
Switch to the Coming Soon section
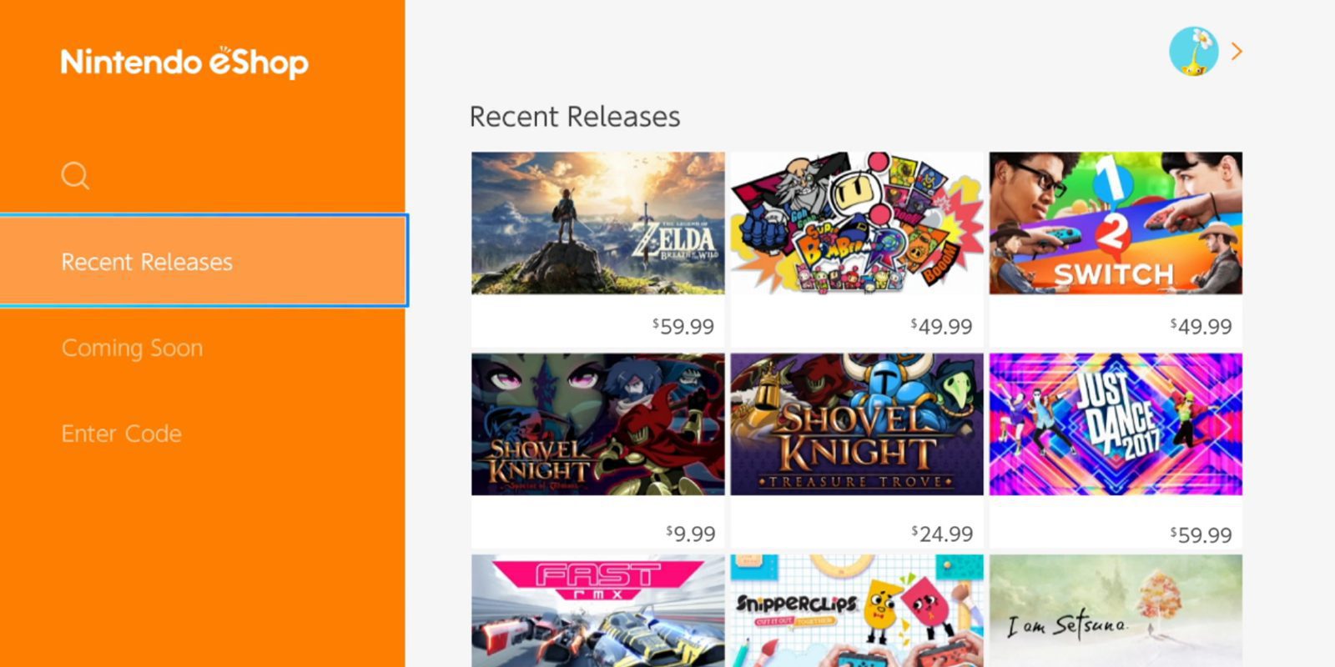[x=131, y=348]
